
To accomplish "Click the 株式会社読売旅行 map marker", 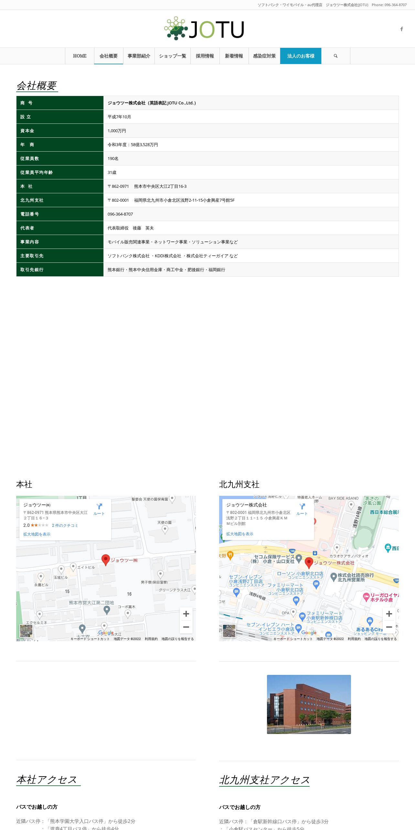I will (x=334, y=577).
